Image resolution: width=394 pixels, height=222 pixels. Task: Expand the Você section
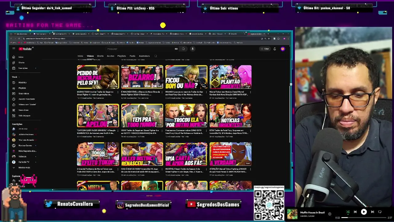[x=15, y=77]
